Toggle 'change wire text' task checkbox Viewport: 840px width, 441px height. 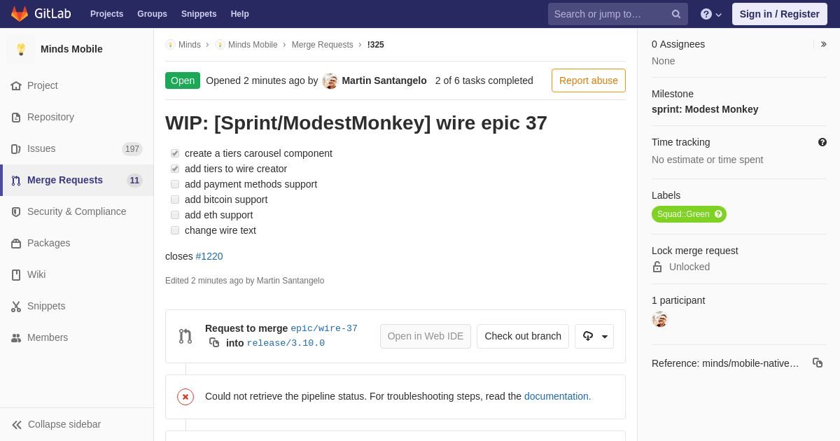pos(175,230)
